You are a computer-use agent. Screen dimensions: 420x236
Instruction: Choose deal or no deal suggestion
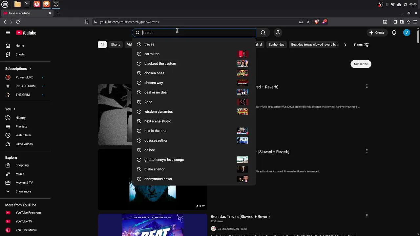pos(194,92)
